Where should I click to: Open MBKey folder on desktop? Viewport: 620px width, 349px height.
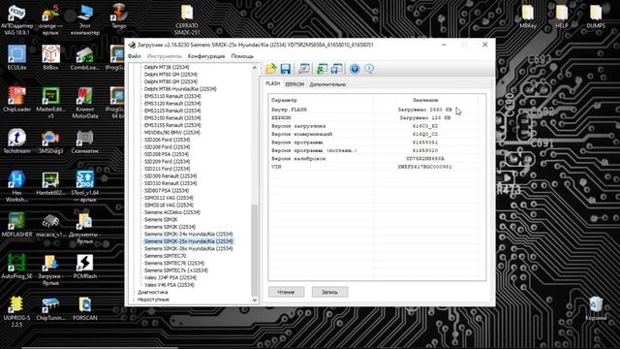coord(527,16)
